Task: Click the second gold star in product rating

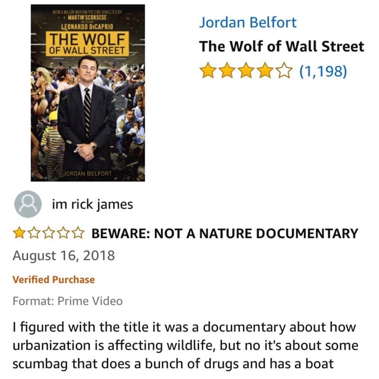Action: point(227,70)
